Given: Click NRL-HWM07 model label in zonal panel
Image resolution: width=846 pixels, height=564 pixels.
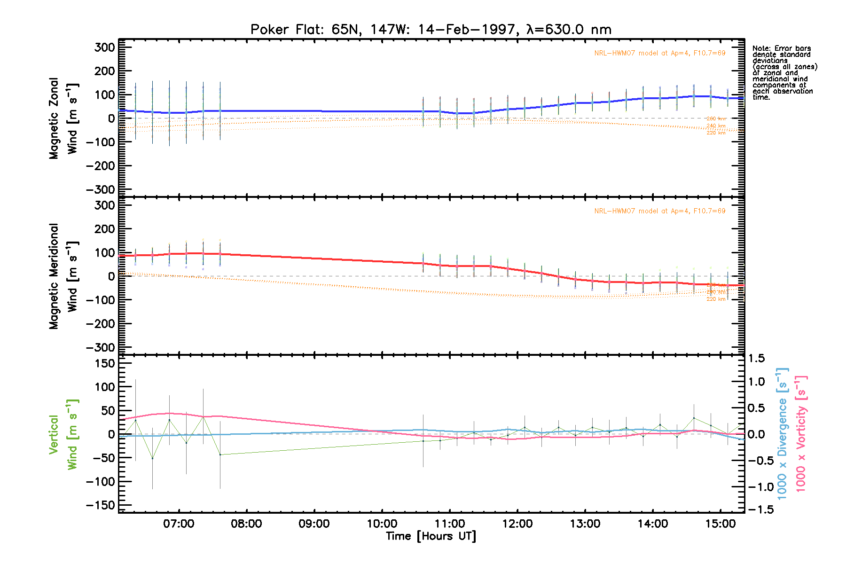Looking at the screenshot, I should pyautogui.click(x=659, y=53).
